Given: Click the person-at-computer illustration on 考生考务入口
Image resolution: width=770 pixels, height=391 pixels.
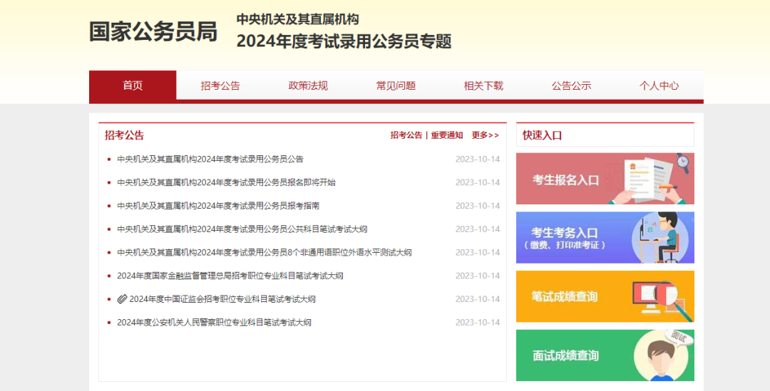Looking at the screenshot, I should pos(659,238).
